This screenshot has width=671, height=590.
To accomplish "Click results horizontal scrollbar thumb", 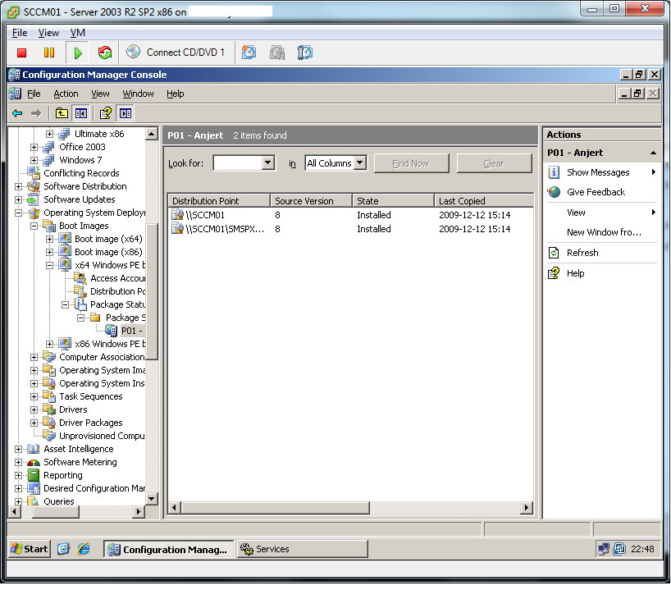I will 275,508.
